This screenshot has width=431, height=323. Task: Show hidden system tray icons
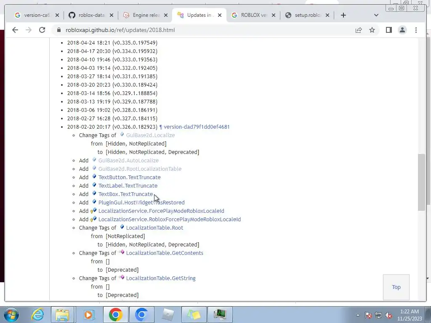click(358, 315)
